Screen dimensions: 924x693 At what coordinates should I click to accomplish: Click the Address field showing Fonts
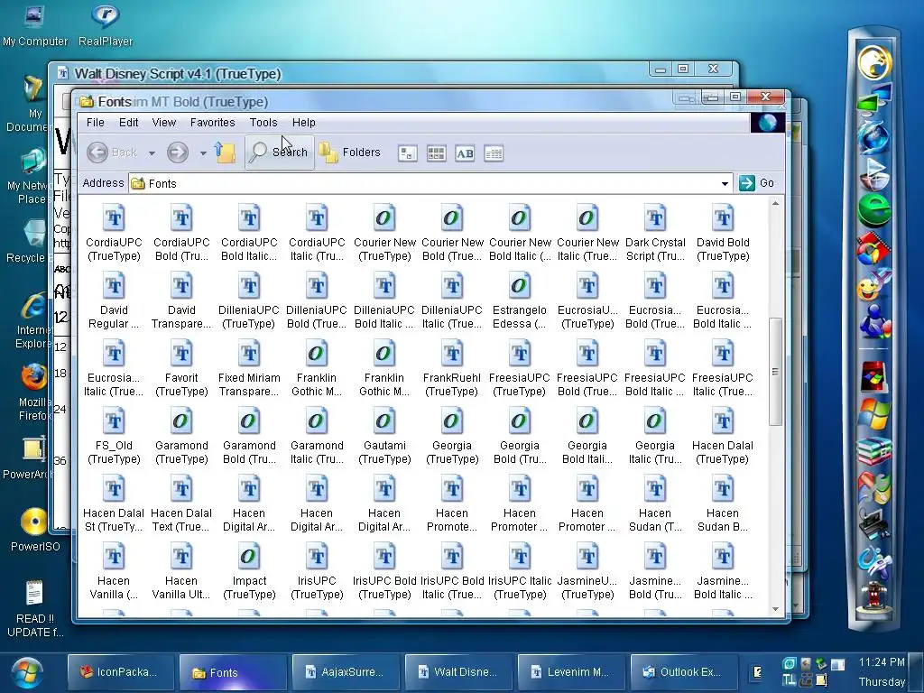pyautogui.click(x=430, y=184)
